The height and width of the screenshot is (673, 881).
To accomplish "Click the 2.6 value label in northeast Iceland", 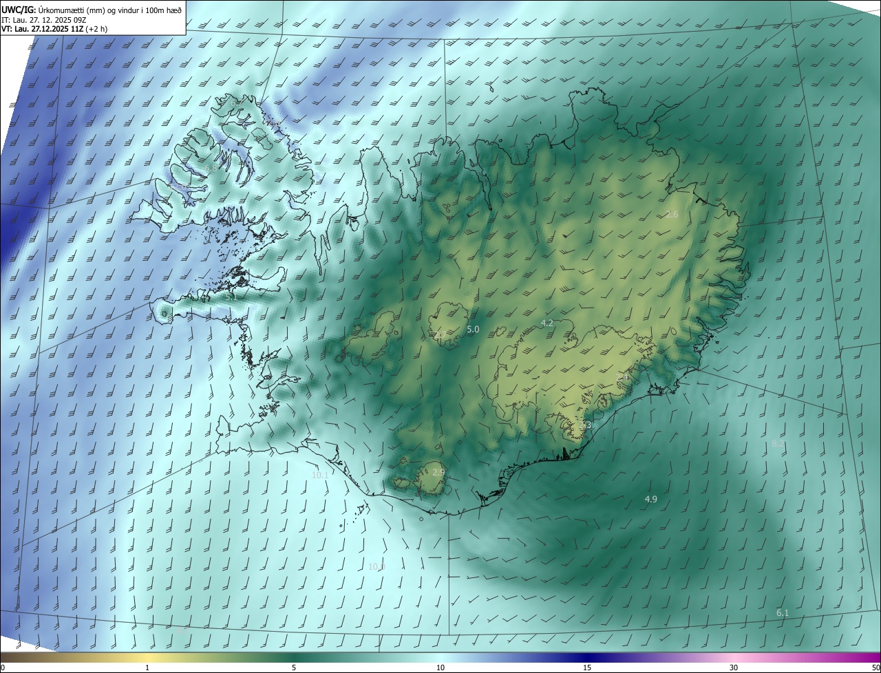I will pyautogui.click(x=672, y=215).
